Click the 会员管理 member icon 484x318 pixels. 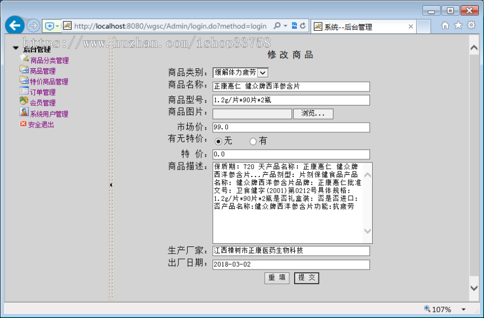pos(23,102)
